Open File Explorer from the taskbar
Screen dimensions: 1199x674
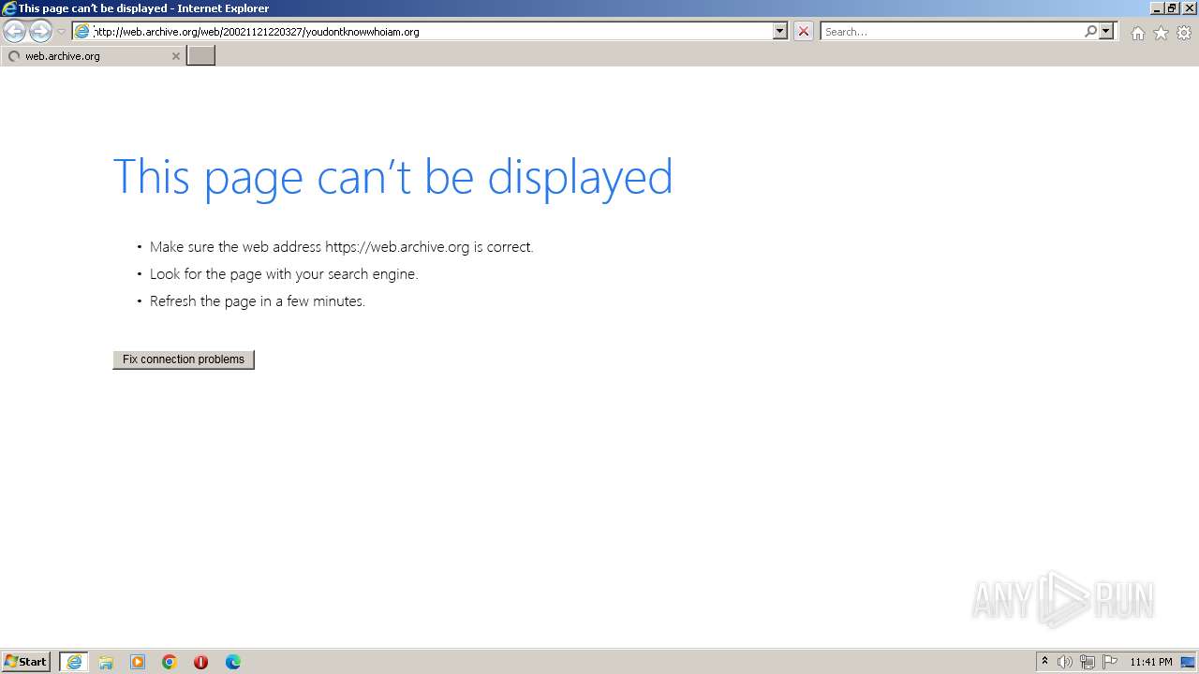106,662
